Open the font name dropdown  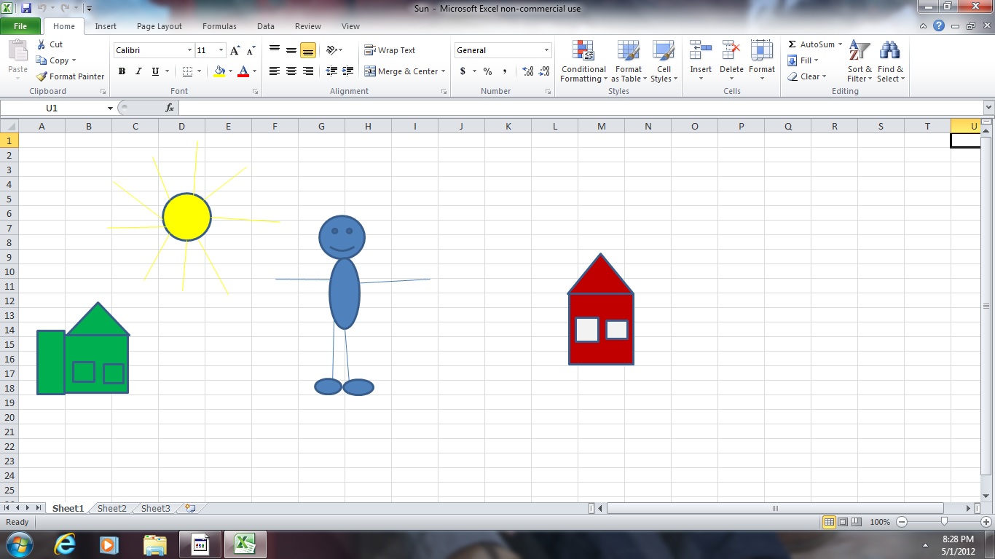(190, 50)
